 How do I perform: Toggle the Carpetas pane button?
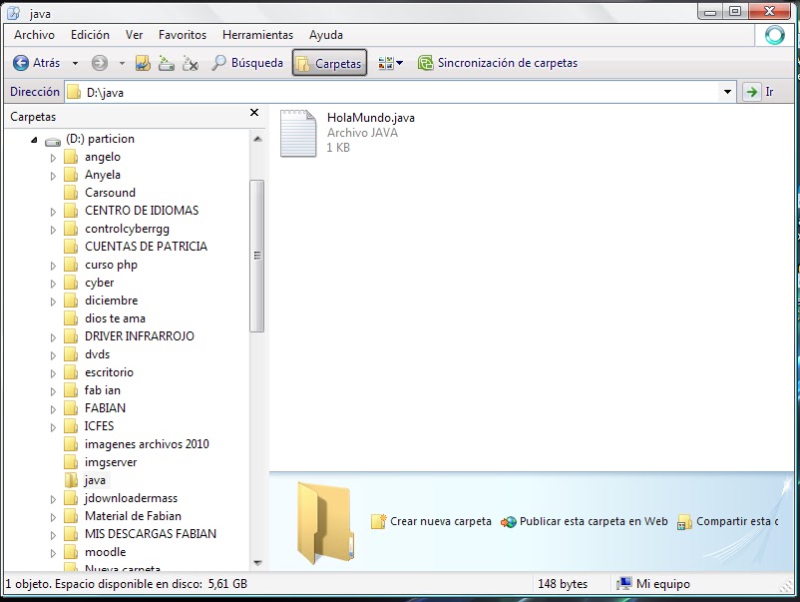[x=329, y=63]
